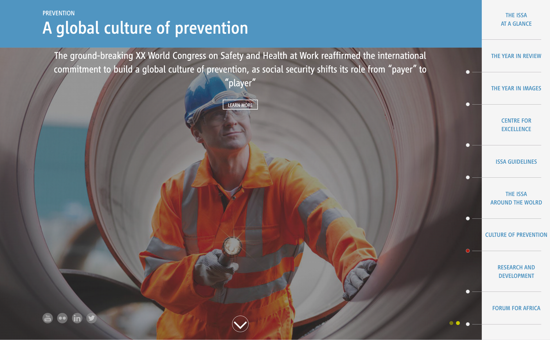
Task: Navigate to Centre For Excellence
Action: pos(516,125)
